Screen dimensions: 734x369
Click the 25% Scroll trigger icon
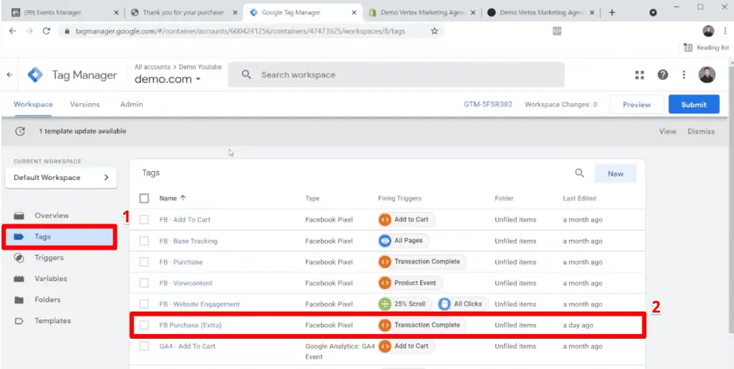point(385,304)
